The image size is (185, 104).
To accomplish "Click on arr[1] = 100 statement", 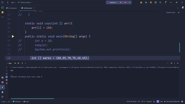I will click(42, 28).
